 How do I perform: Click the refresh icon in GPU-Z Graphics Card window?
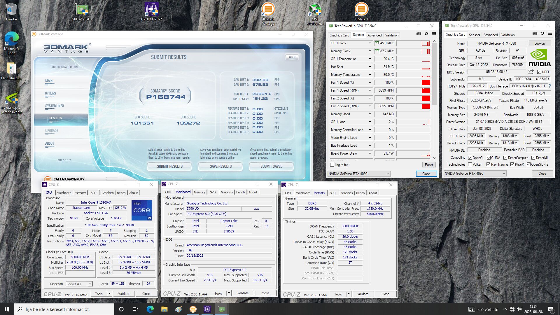pyautogui.click(x=542, y=34)
